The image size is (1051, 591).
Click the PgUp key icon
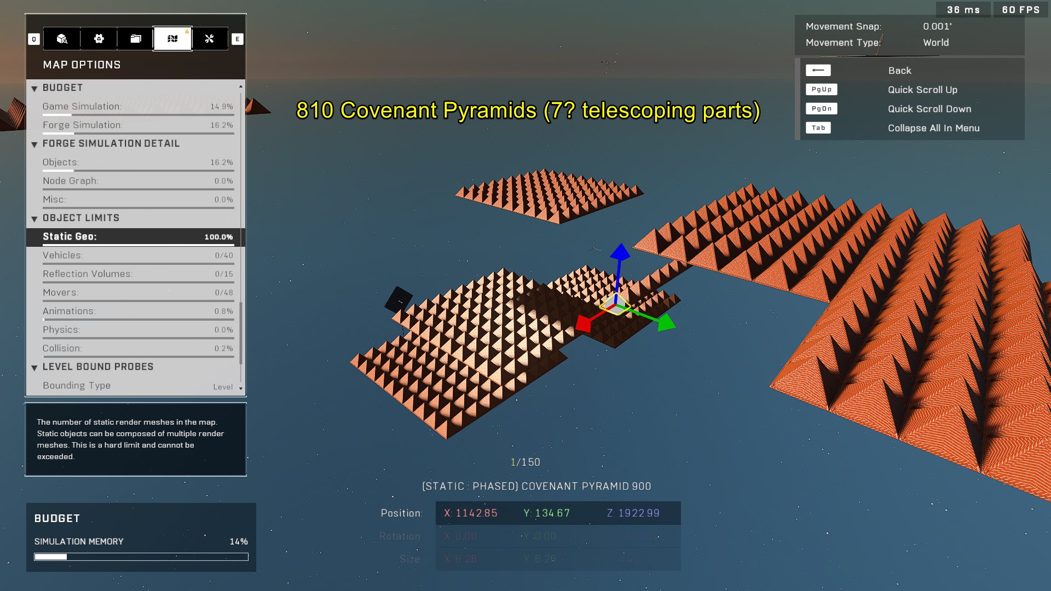coord(822,90)
